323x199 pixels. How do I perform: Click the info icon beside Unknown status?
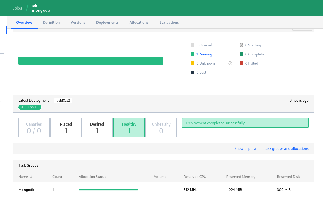coord(230,63)
